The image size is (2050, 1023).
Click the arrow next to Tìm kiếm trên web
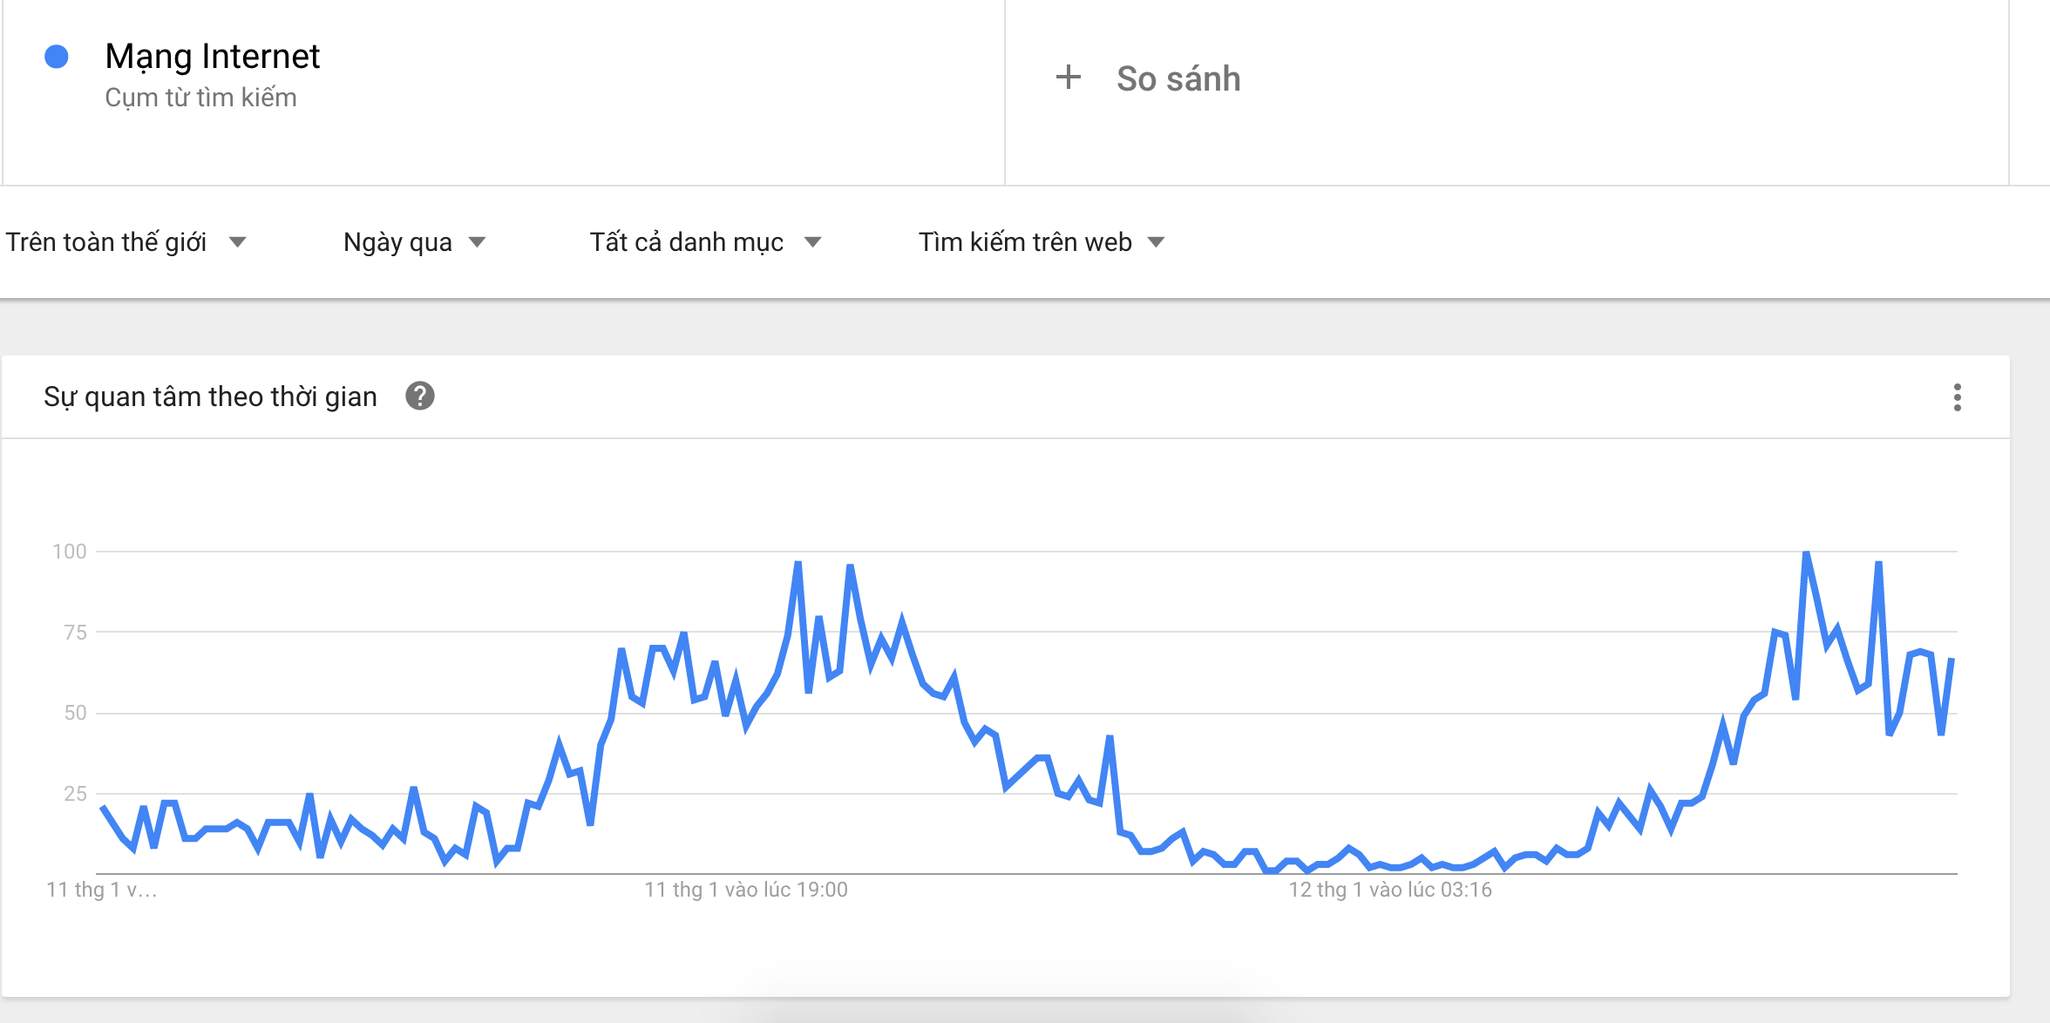(x=1156, y=242)
